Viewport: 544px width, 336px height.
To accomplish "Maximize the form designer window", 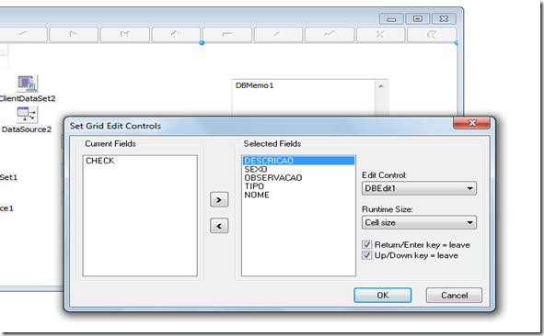I will tap(418, 19).
